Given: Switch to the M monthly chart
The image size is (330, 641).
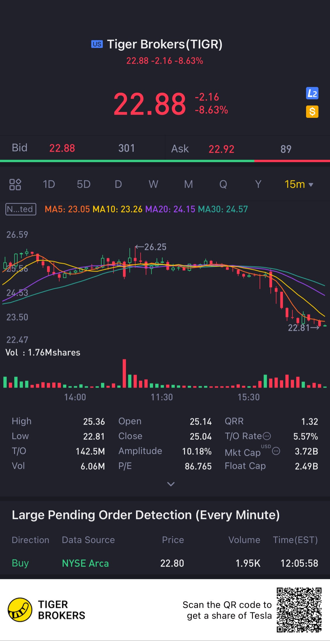Looking at the screenshot, I should pyautogui.click(x=188, y=184).
